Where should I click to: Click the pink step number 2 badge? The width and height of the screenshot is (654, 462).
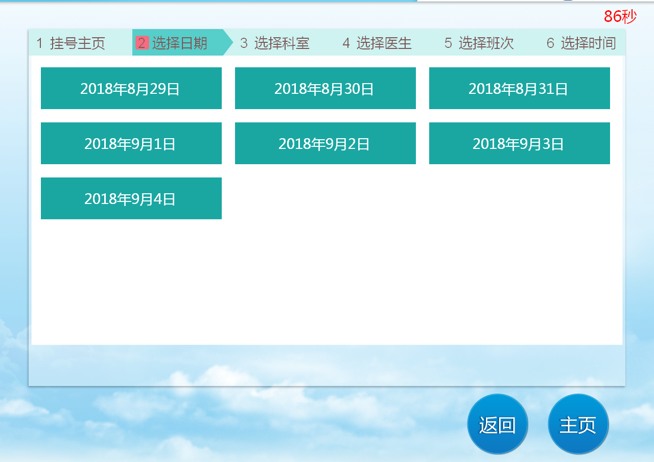(x=142, y=43)
